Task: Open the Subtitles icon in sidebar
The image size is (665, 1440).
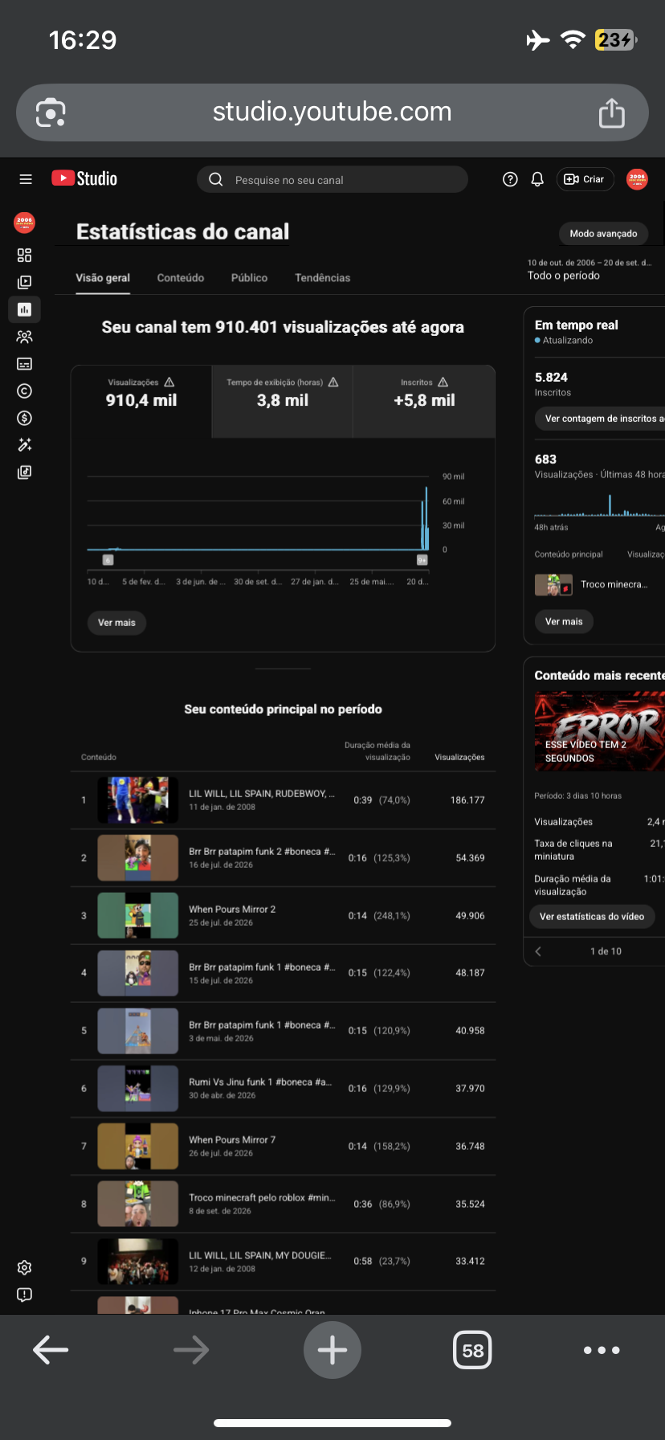Action: 24,364
